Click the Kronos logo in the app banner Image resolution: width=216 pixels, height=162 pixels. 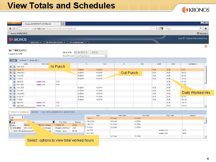18,40
